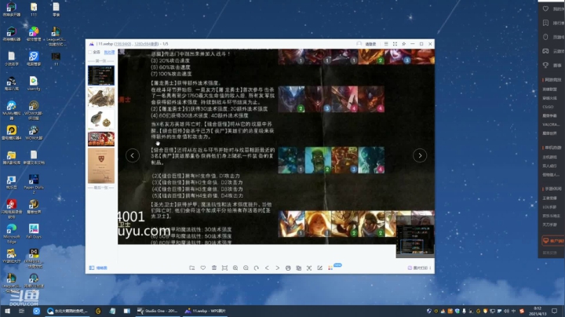The width and height of the screenshot is (565, 317).
Task: Select the first dark screenshot thumbnail
Action: coord(101,75)
